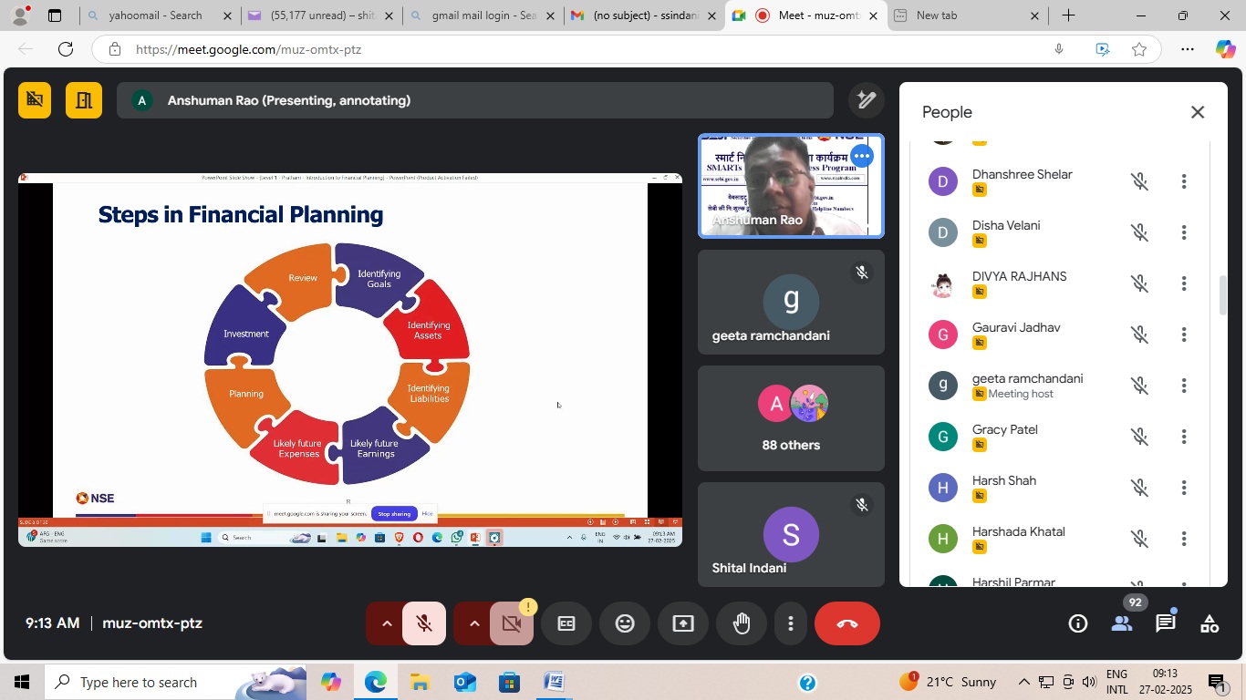Image resolution: width=1246 pixels, height=700 pixels.
Task: Open options on Anshuman Rao's video tile
Action: [862, 156]
